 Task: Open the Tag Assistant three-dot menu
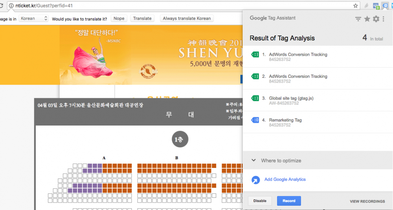click(x=383, y=19)
